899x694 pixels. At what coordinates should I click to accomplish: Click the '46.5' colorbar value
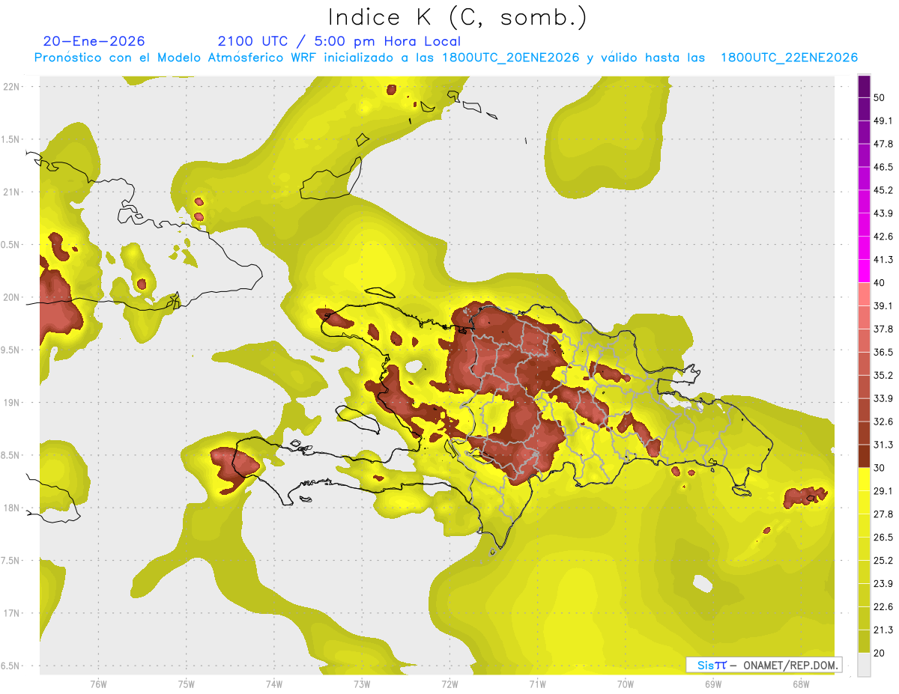[x=883, y=167]
